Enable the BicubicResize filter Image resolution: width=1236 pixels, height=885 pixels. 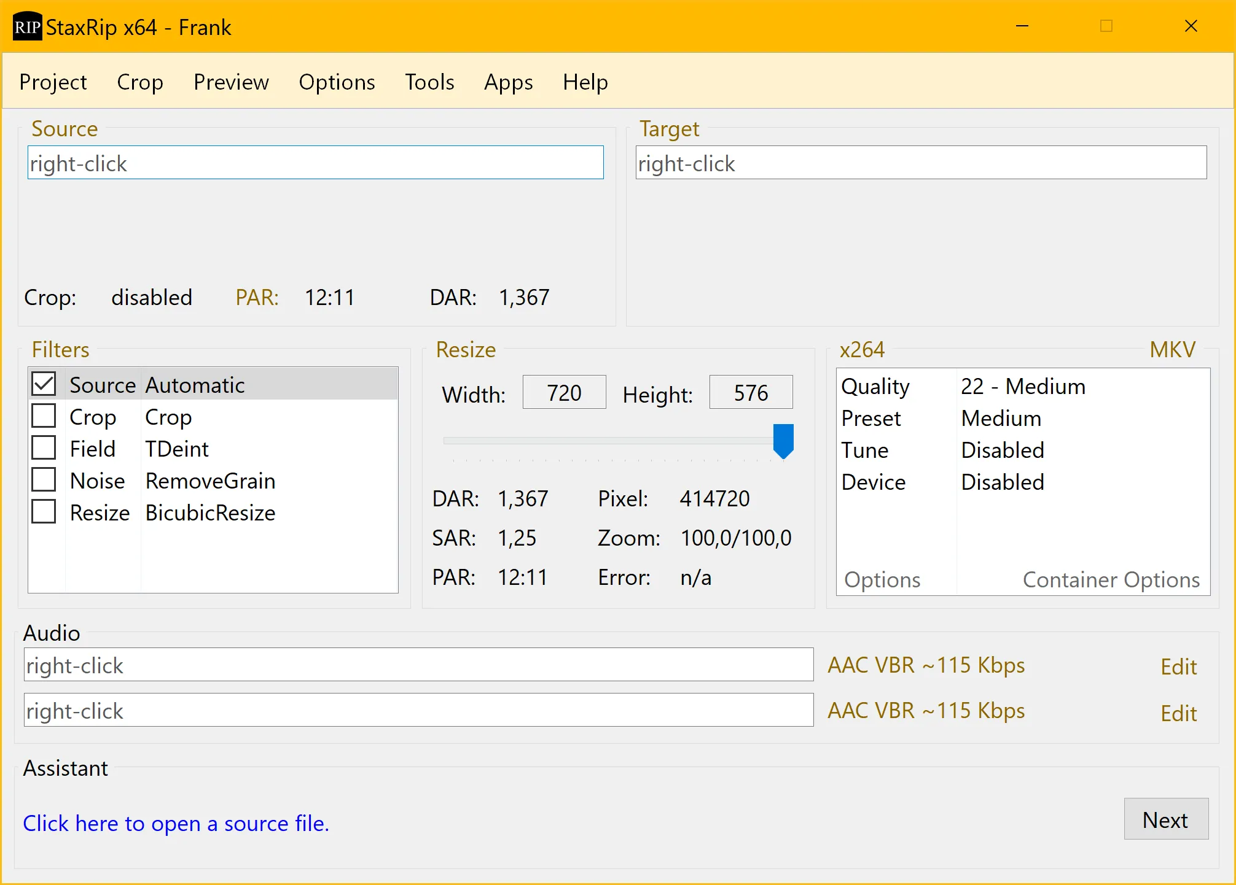[x=43, y=511]
